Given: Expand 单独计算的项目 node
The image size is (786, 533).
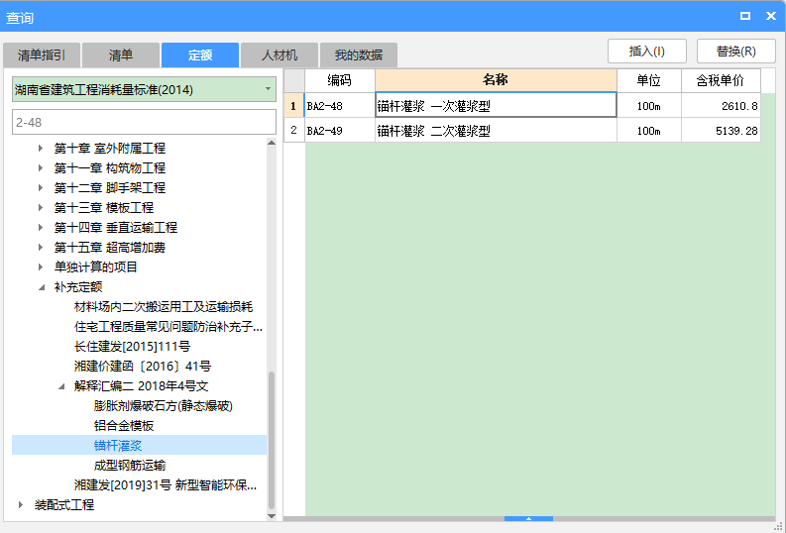Looking at the screenshot, I should tap(41, 267).
